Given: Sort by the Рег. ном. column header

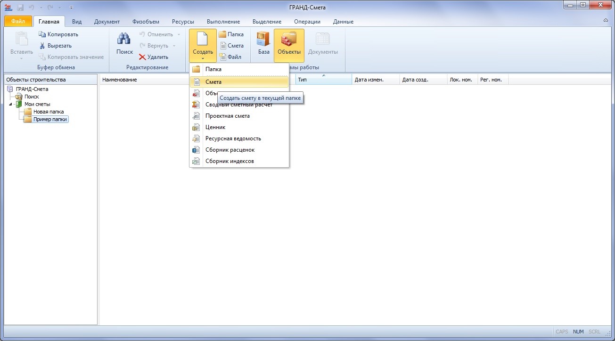Looking at the screenshot, I should [x=493, y=80].
